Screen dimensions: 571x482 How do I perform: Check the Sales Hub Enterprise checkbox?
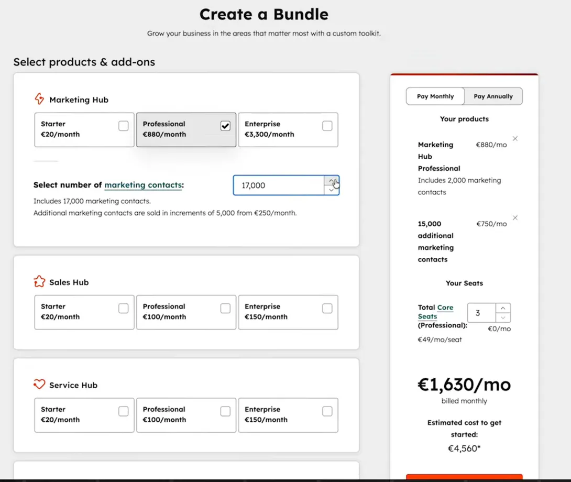(x=327, y=308)
